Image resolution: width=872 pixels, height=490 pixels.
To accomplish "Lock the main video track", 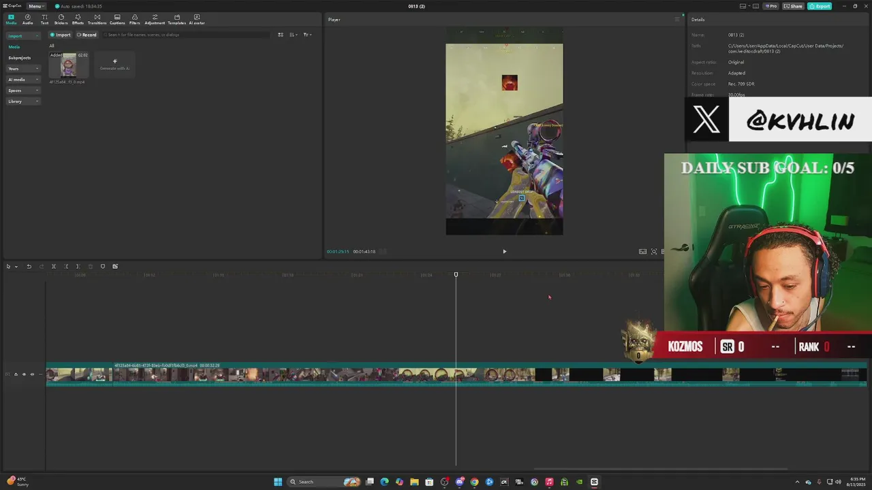I will click(x=16, y=374).
